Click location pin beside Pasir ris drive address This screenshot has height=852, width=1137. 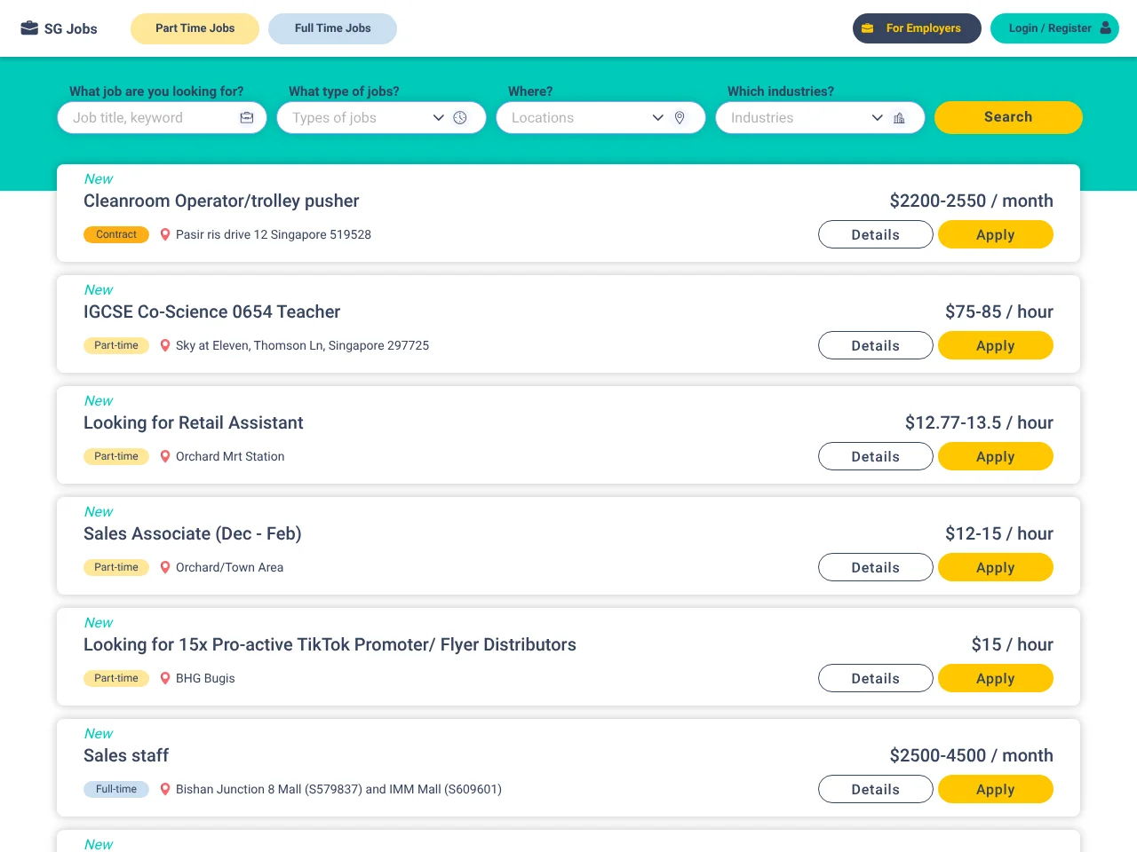pos(164,234)
